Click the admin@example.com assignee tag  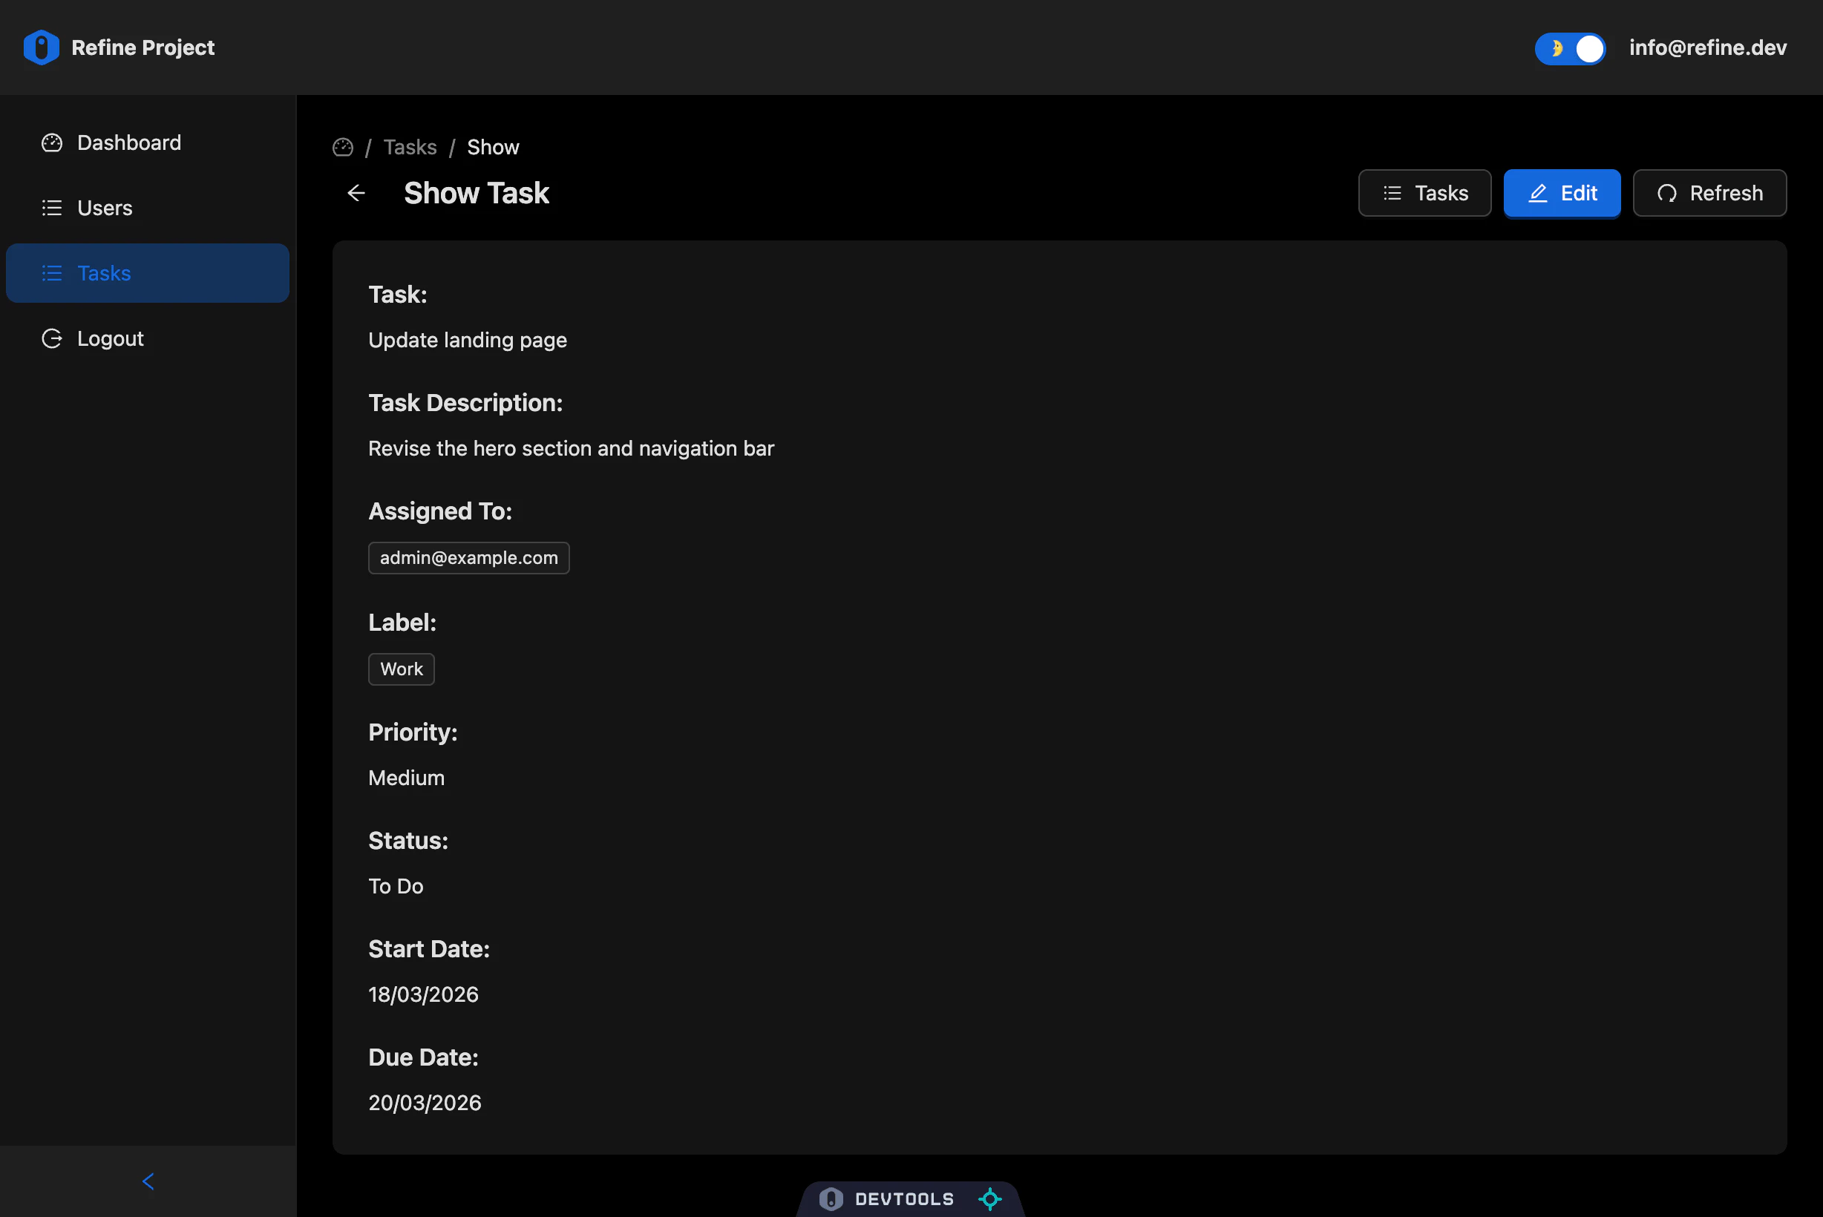click(469, 557)
